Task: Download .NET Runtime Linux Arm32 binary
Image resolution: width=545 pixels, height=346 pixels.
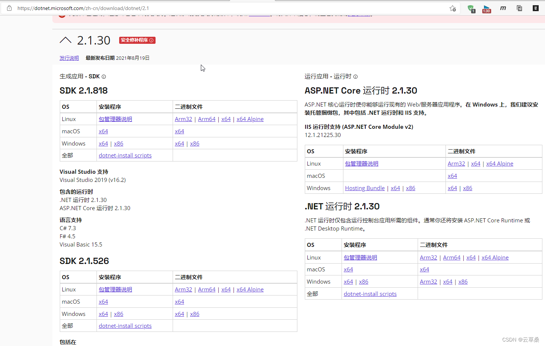Action: [x=428, y=258]
